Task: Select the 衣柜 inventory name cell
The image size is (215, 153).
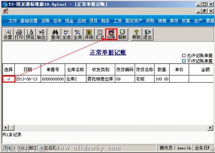Action: [x=145, y=79]
